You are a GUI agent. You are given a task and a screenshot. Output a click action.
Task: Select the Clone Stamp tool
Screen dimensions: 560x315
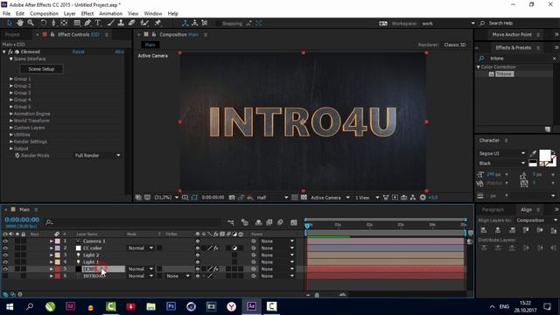tap(121, 24)
